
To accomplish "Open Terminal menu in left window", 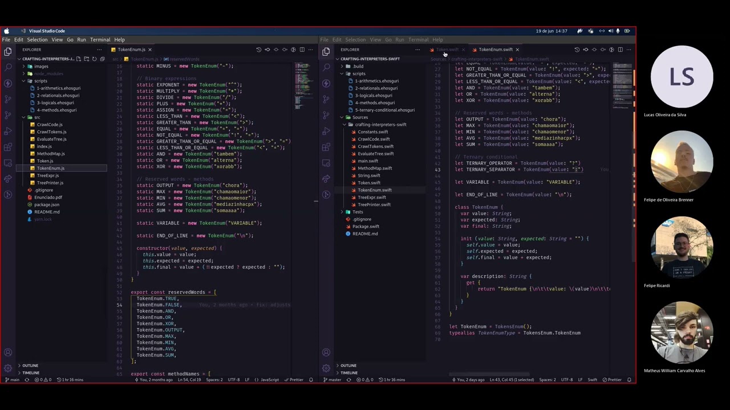I will [x=100, y=40].
